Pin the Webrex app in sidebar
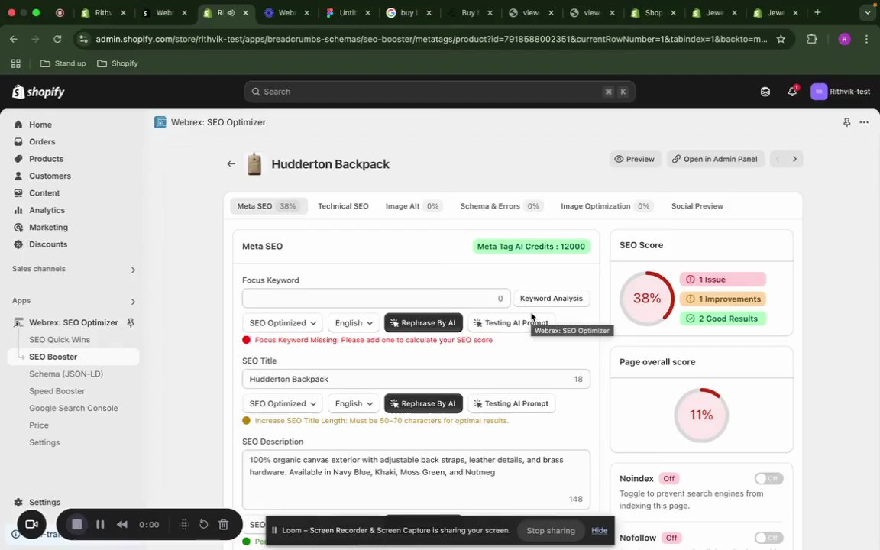880x550 pixels. click(131, 322)
